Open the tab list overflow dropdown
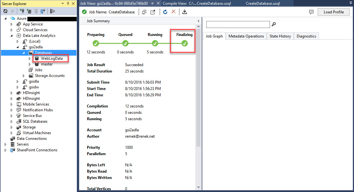Viewport: 354px width, 192px height. [x=350, y=3]
